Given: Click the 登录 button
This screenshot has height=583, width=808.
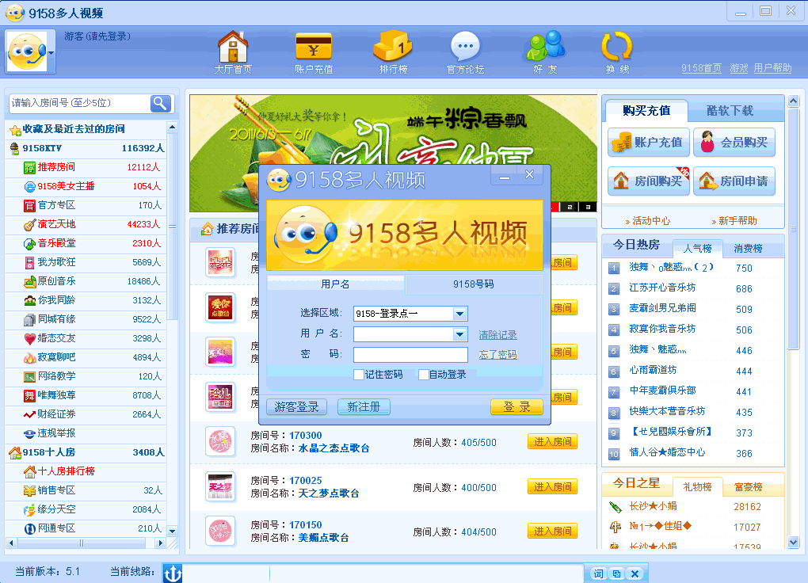Looking at the screenshot, I should (x=516, y=406).
